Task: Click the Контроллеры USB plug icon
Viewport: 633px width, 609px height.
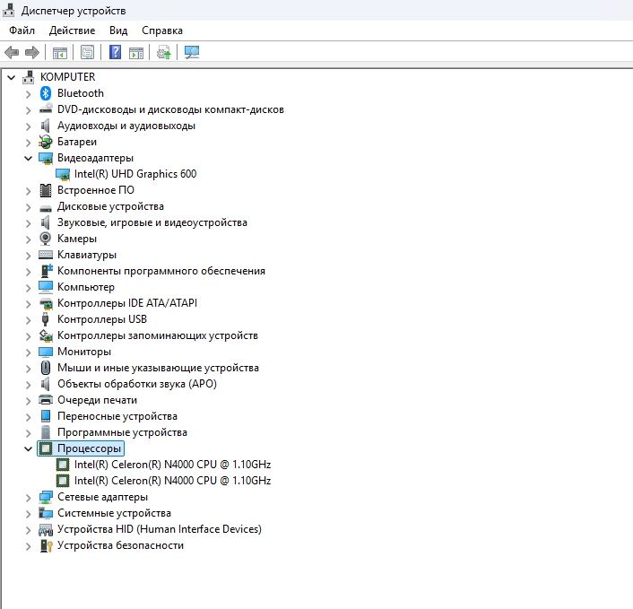Action: point(45,319)
